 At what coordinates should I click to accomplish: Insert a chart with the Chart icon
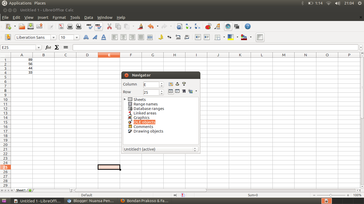point(208,26)
